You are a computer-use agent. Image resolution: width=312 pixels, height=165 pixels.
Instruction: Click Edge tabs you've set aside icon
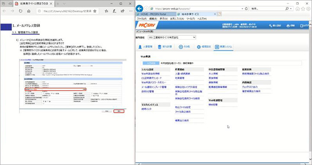tap(4, 4)
